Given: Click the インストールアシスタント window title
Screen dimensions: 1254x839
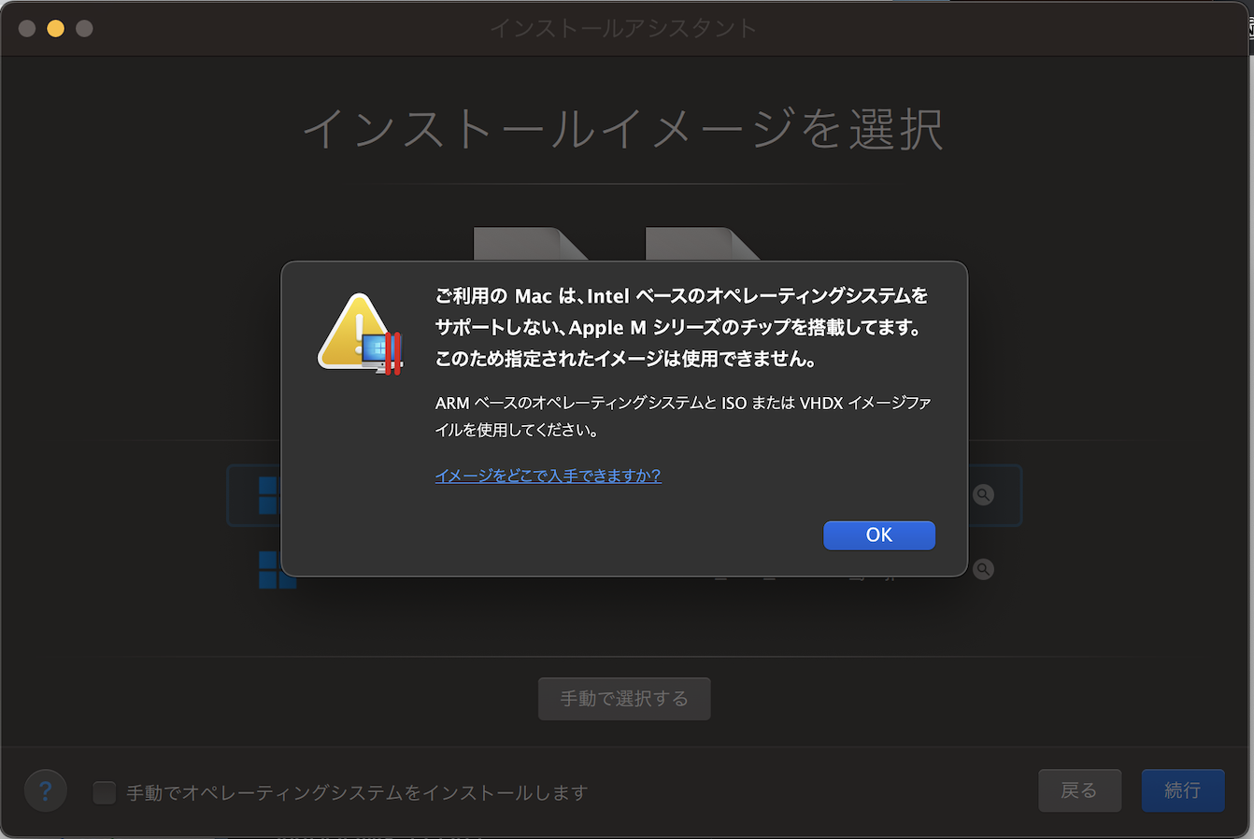Looking at the screenshot, I should pos(623,28).
